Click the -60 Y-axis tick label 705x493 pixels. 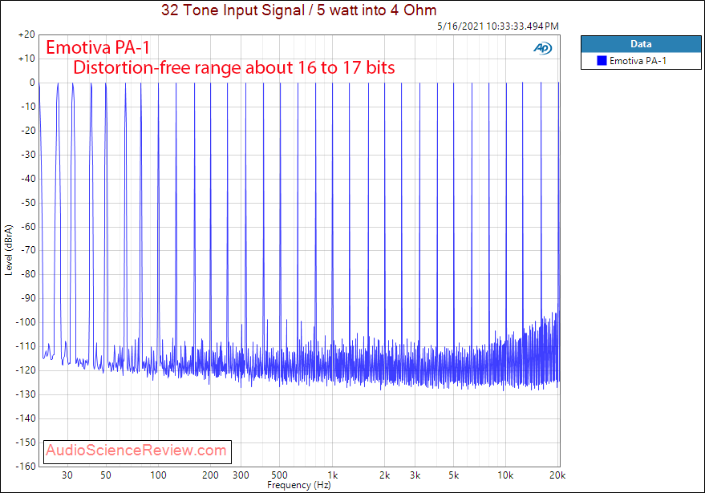point(28,227)
